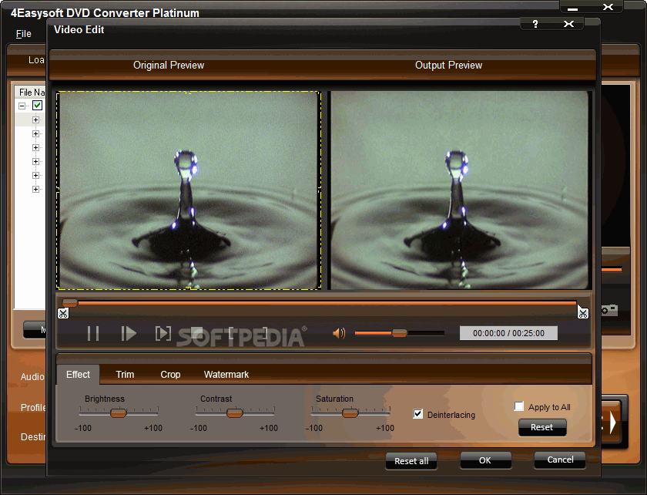
Task: Expand the fifth child tree node
Action: (35, 175)
